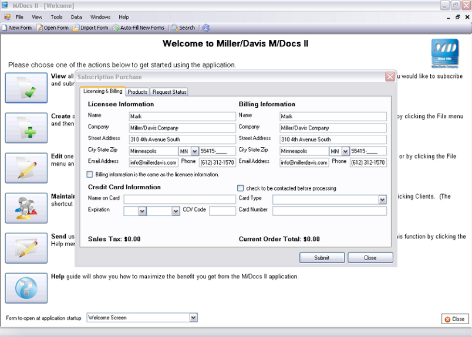Click the globe icon in toolbar
This screenshot has height=337, width=472.
pos(206,28)
